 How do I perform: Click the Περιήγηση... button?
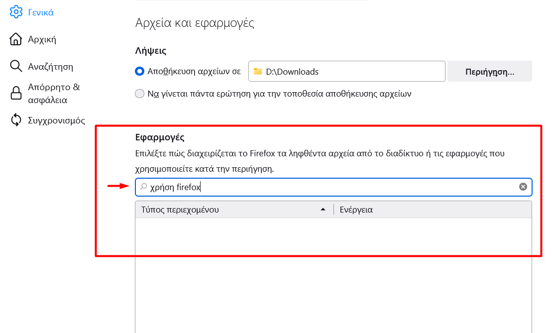tap(490, 72)
